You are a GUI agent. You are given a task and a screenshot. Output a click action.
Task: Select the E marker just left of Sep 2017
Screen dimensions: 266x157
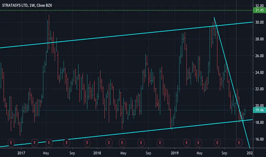pyautogui.click(x=67, y=143)
